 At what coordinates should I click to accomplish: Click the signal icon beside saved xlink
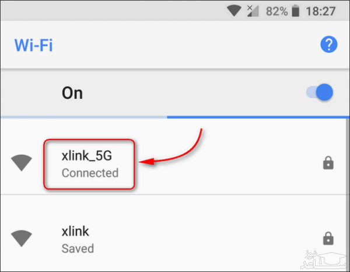[22, 238]
